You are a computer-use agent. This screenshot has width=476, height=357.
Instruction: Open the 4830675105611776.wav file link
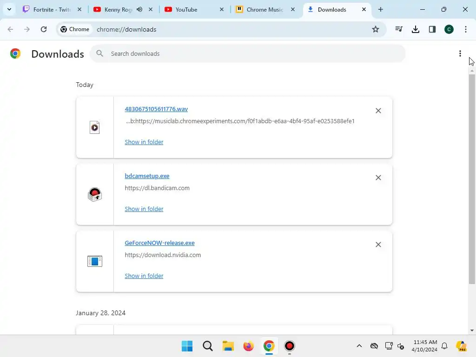pos(156,109)
